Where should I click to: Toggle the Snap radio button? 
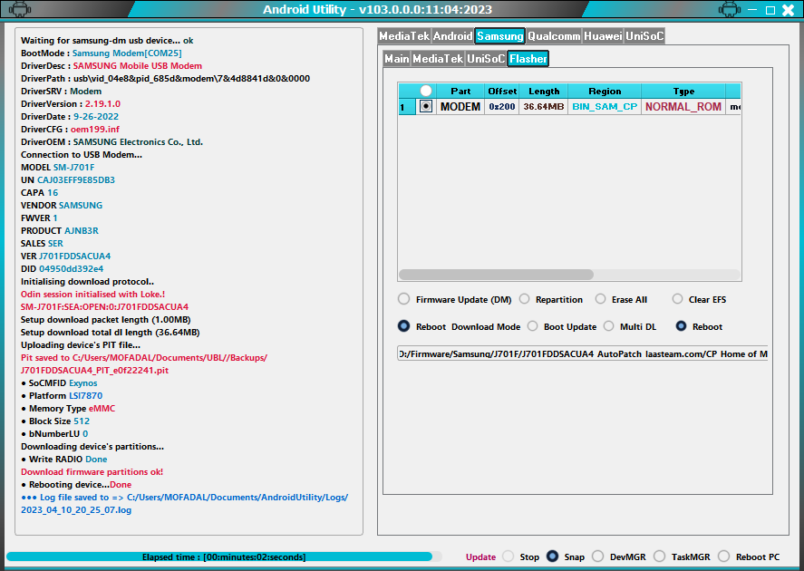552,556
